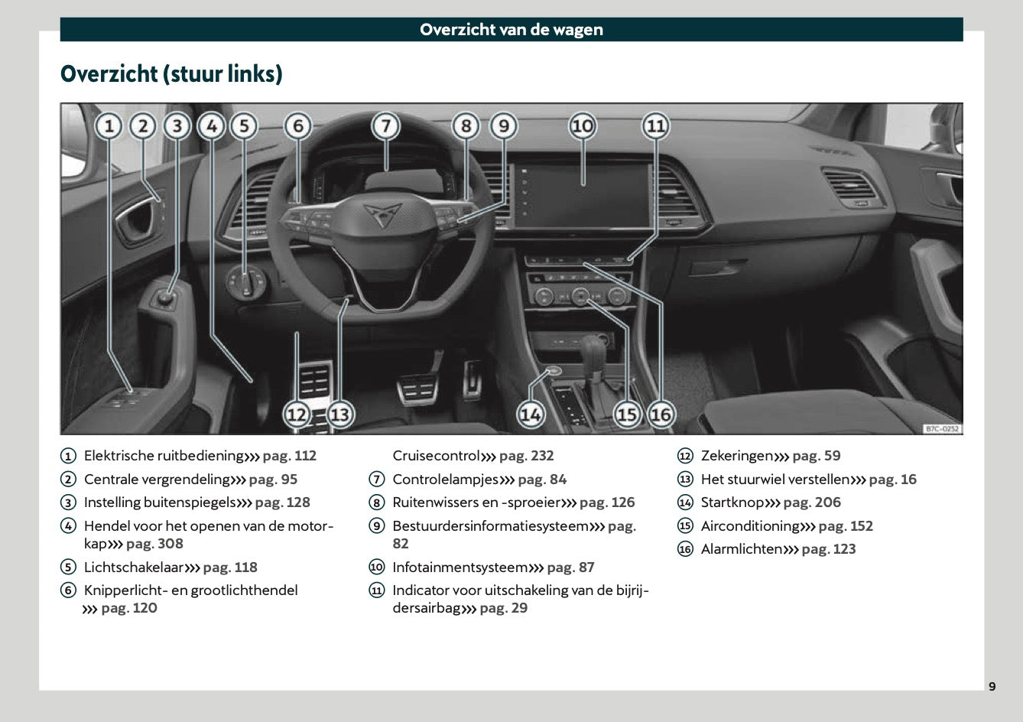The image size is (1023, 722).
Task: Click callout circle 2 in the dashboard photo
Action: click(x=143, y=125)
